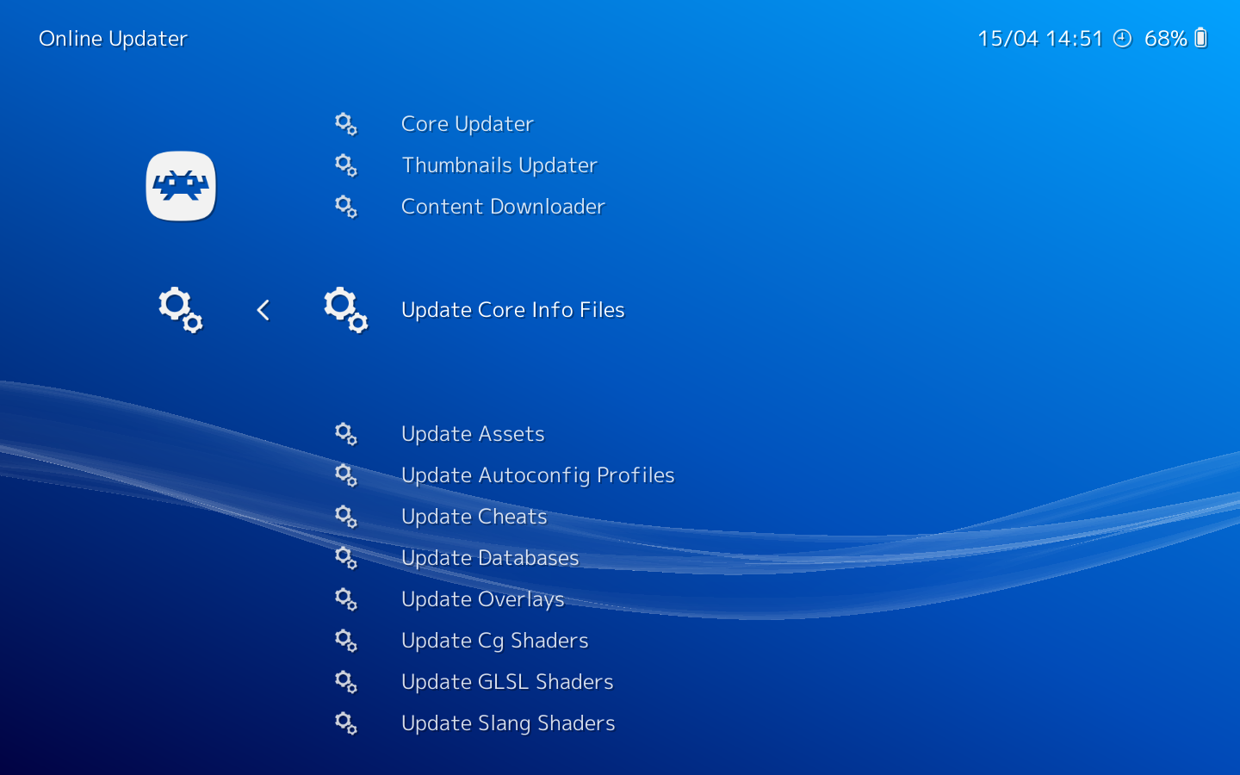Click the highlighted gear icon for Update Core Info Files
This screenshot has width=1240, height=775.
346,310
